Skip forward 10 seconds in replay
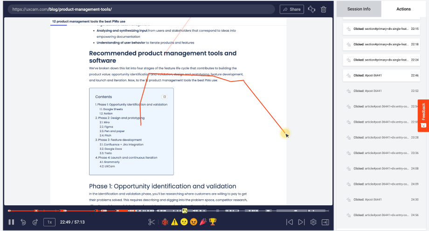This screenshot has width=429, height=231. click(35, 222)
